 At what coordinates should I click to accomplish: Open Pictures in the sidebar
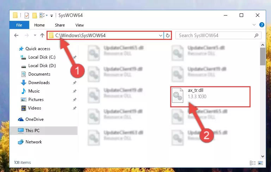32,100
